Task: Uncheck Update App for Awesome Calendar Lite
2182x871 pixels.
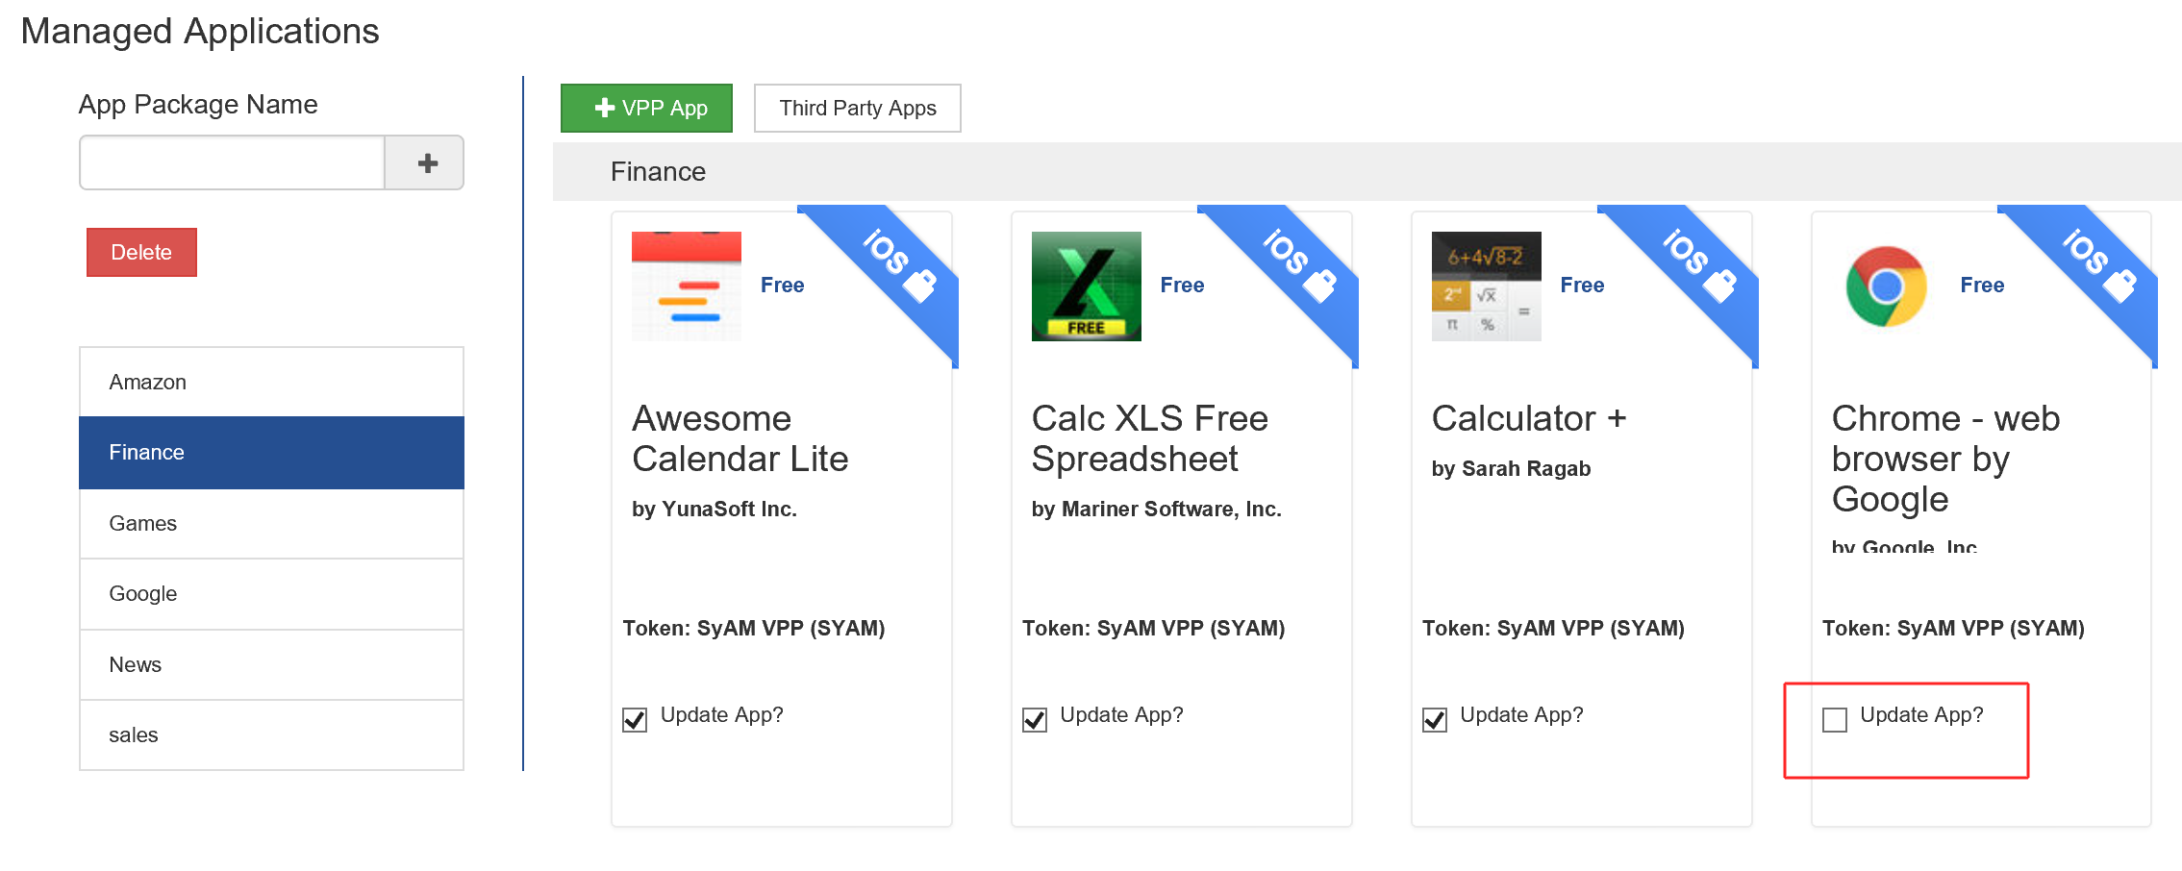Action: tap(635, 719)
